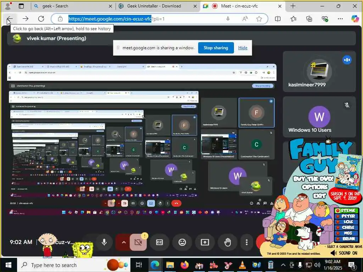This screenshot has height=272, width=363.
Task: Click the Present now button
Action: [x=205, y=242]
